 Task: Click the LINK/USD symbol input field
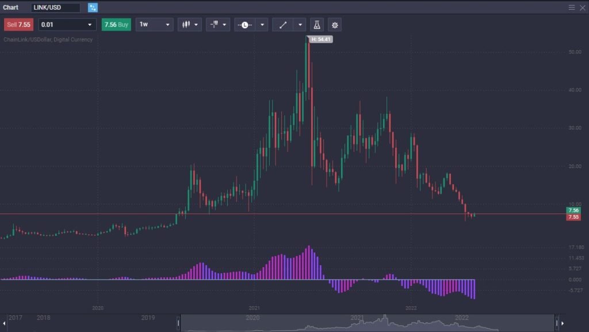coord(55,7)
